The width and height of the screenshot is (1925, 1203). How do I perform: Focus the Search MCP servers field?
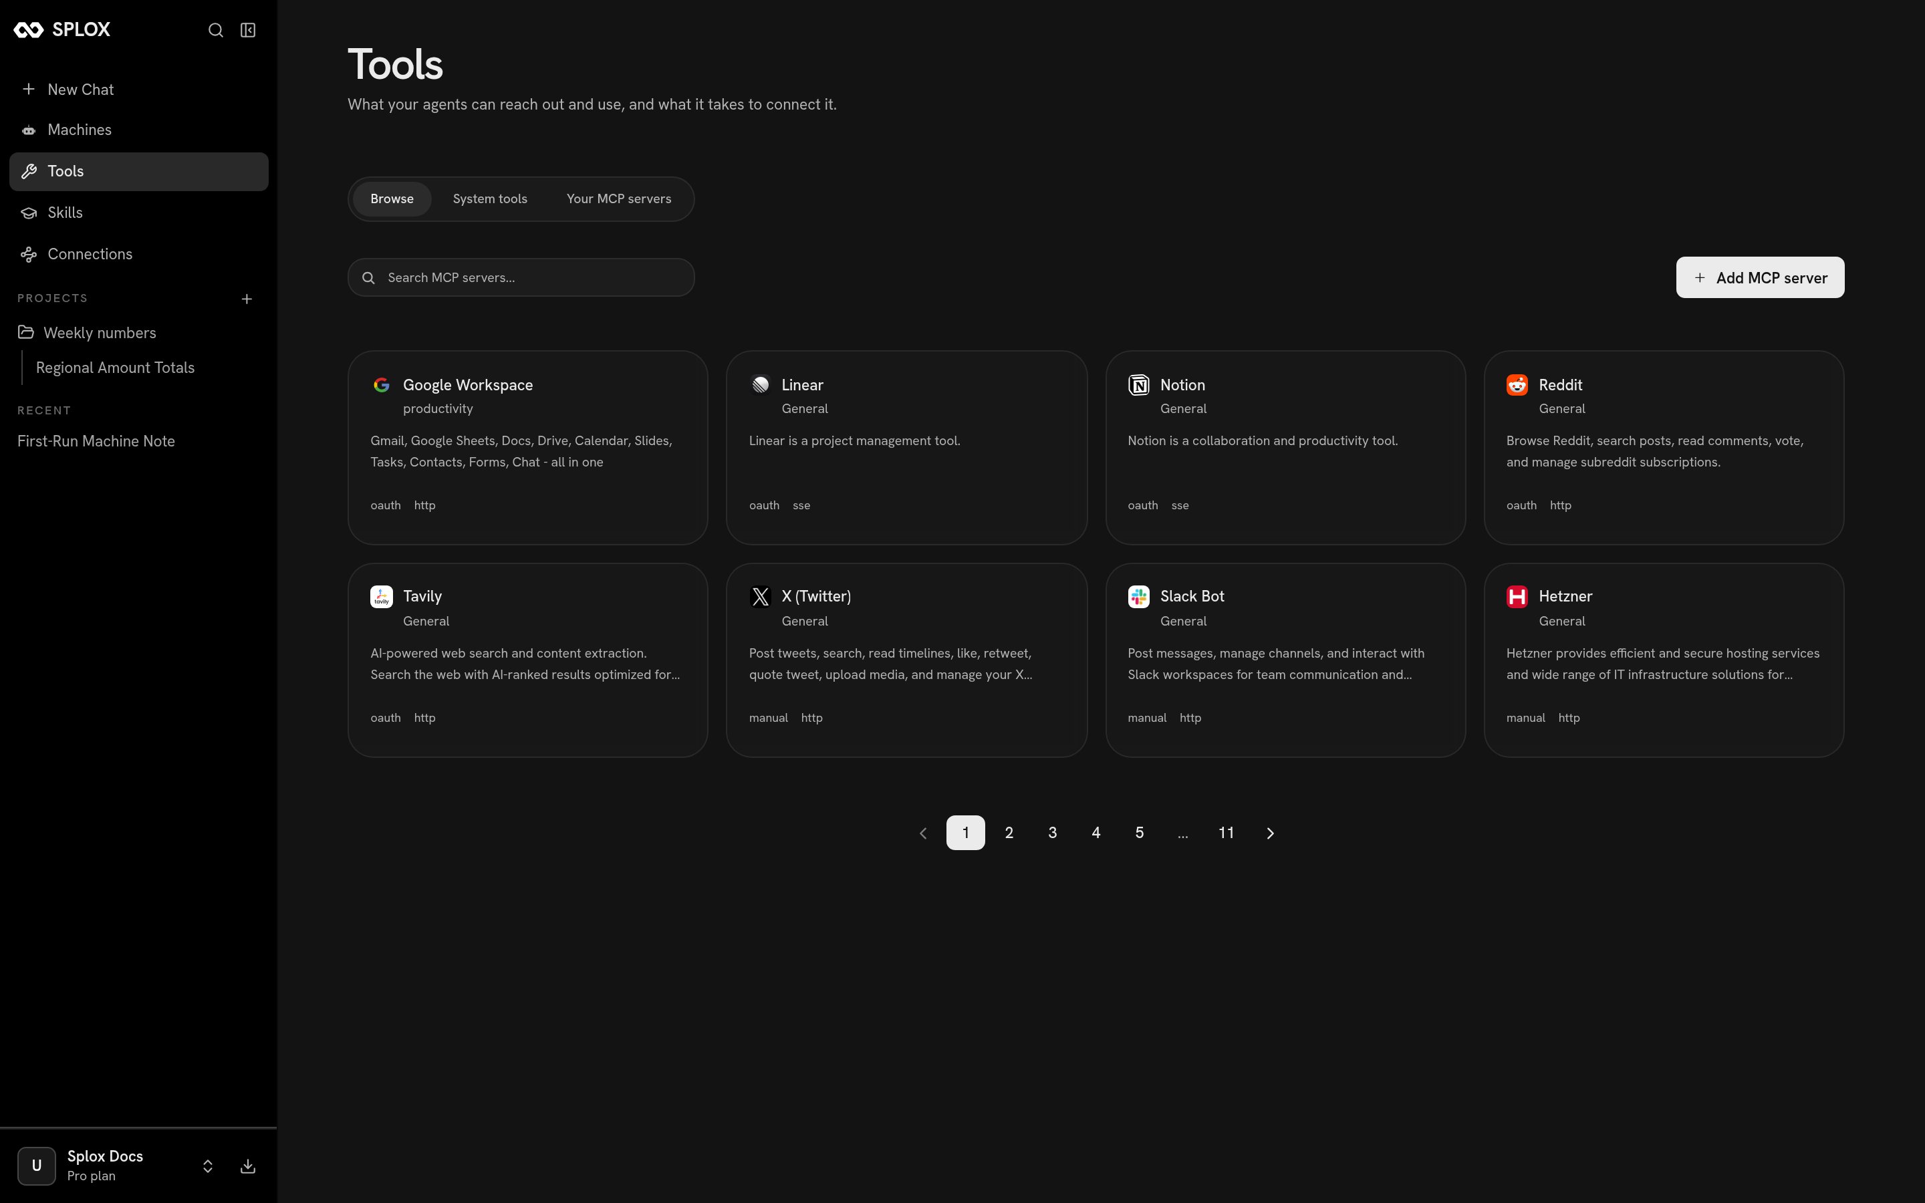tap(521, 277)
